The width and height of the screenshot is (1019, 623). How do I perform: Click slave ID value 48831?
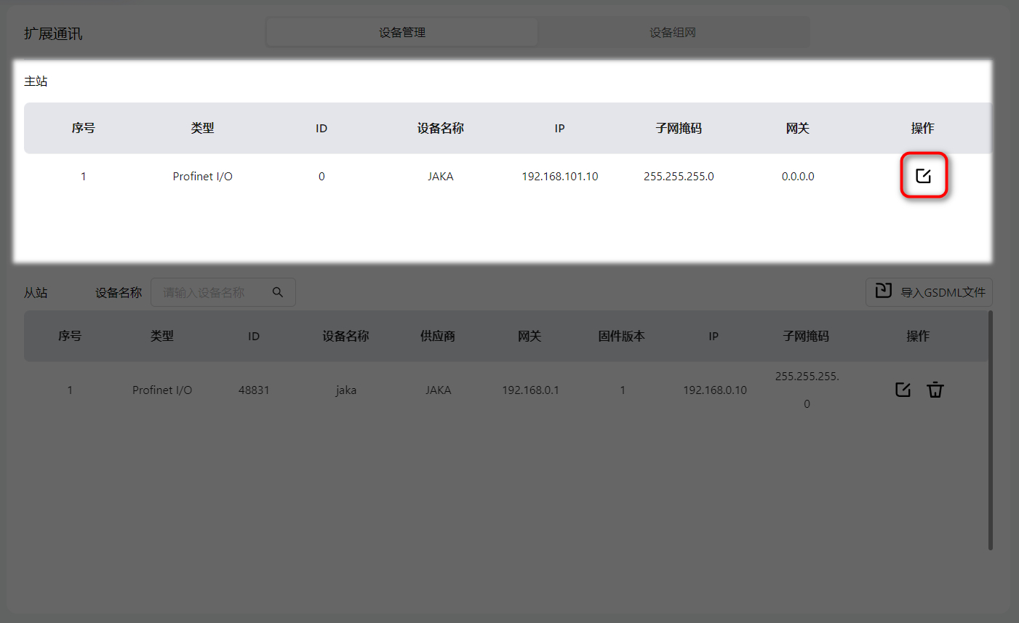pyautogui.click(x=254, y=390)
